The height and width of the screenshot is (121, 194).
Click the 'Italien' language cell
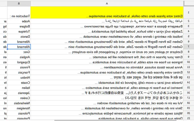(19, 88)
